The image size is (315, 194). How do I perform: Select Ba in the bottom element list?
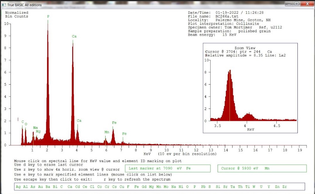[x=48, y=187]
